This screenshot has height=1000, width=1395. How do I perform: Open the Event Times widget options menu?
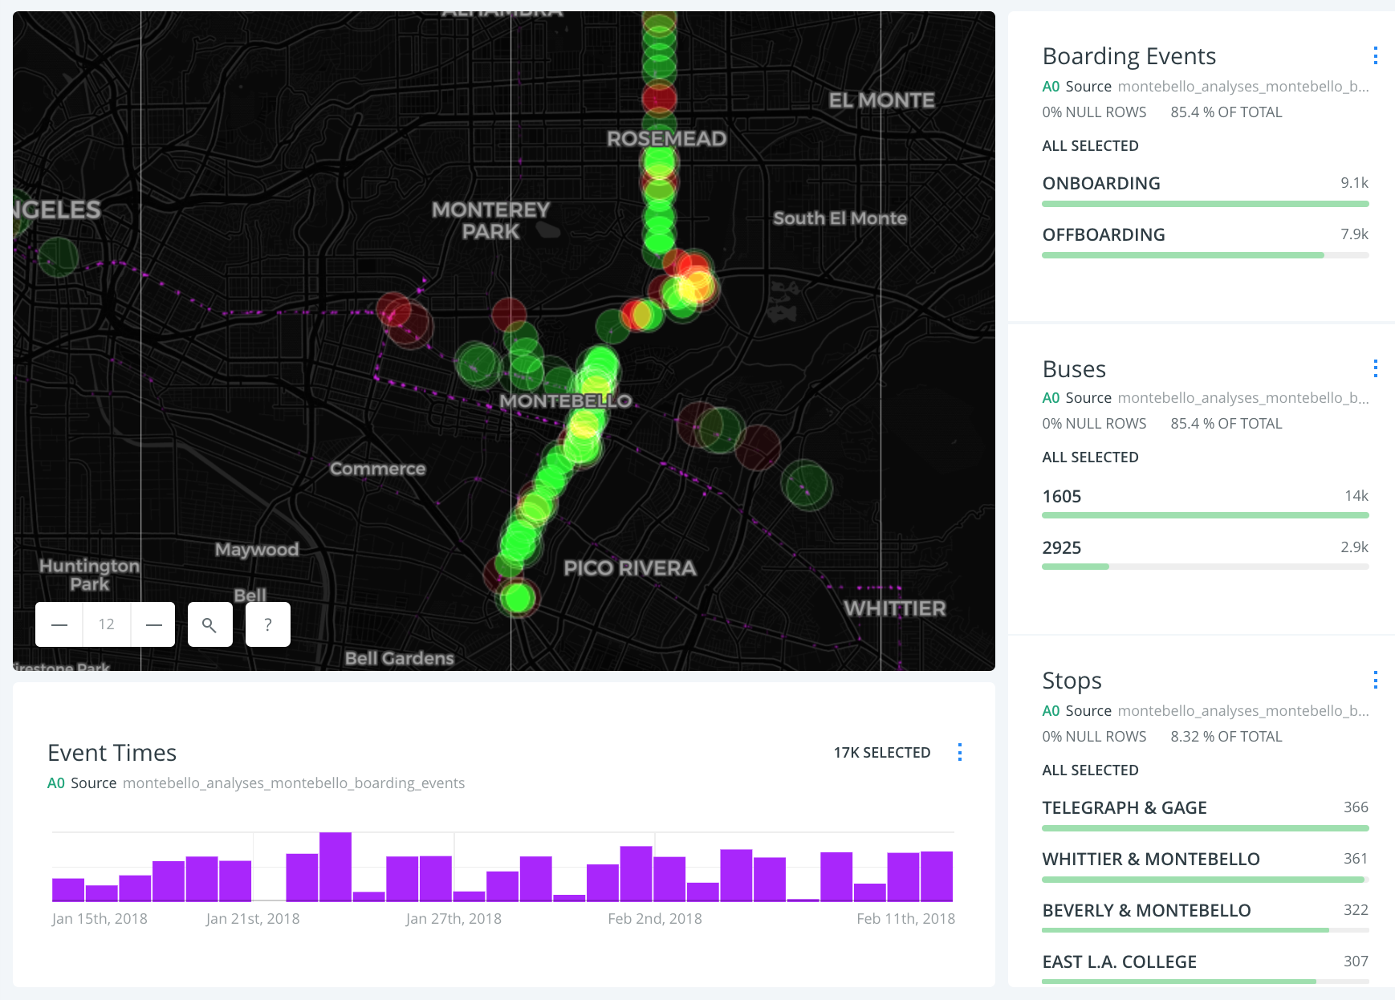[x=959, y=752]
